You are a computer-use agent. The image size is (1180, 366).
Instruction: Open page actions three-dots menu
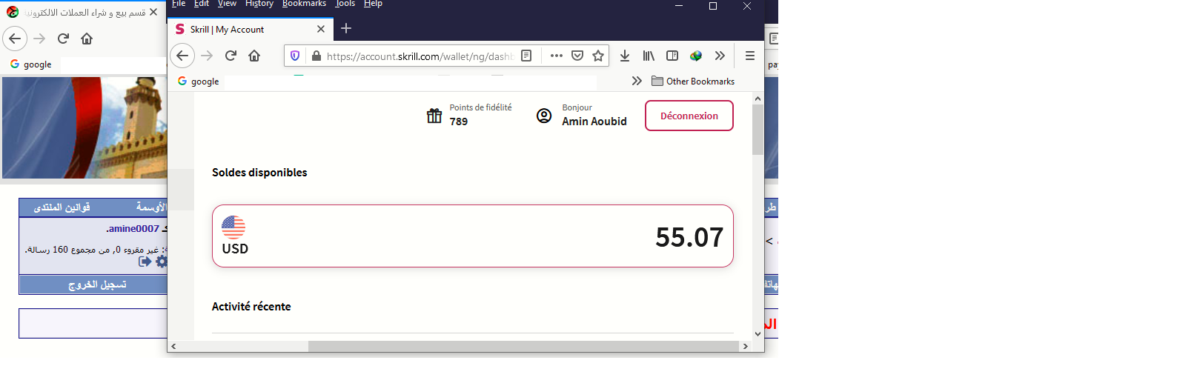tap(557, 56)
